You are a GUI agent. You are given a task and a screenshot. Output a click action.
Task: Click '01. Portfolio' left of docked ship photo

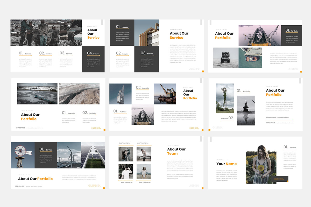click(120, 111)
